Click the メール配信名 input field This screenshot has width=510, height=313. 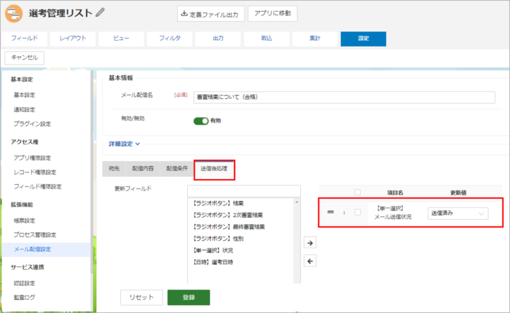point(344,98)
